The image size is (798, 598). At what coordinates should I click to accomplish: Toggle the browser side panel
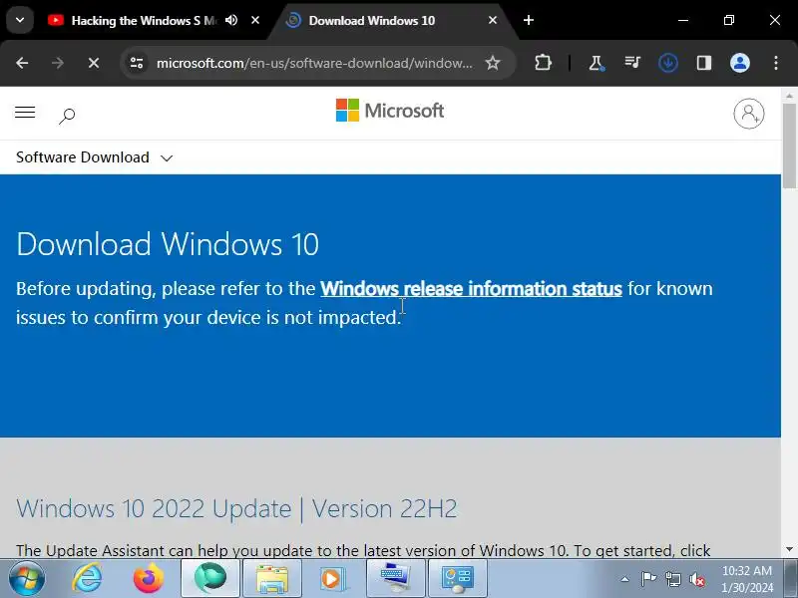point(704,63)
